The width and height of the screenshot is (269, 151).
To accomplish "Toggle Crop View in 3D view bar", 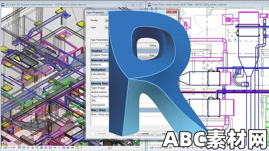I will point(41,147).
